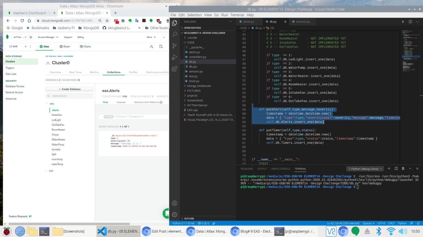Click the Create Database button
423x237 pixels.
click(69, 89)
